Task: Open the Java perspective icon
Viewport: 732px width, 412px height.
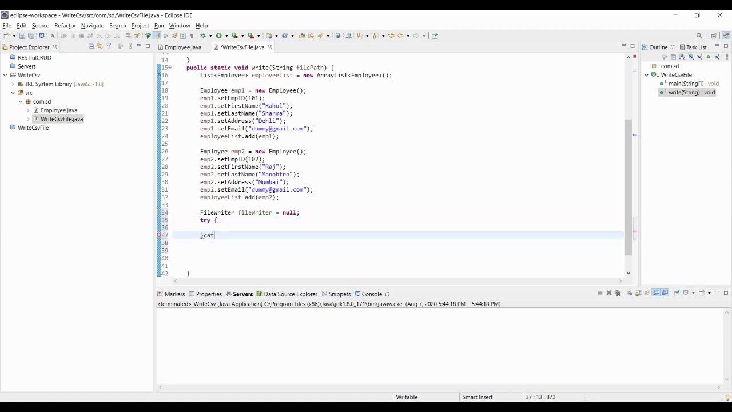Action: pos(726,35)
